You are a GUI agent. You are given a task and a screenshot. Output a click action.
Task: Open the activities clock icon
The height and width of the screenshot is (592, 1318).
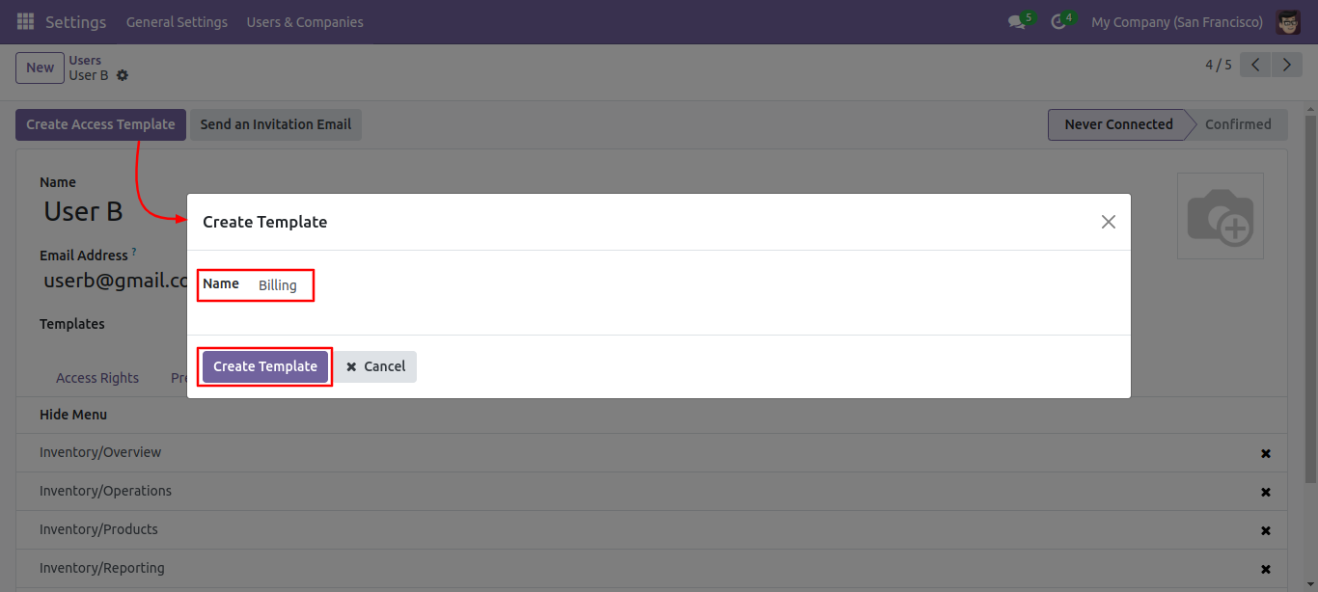coord(1057,22)
